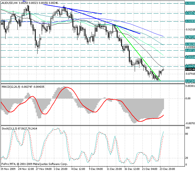Click the Stochastic scale value '80'
This screenshot has width=195, height=171.
point(186,134)
